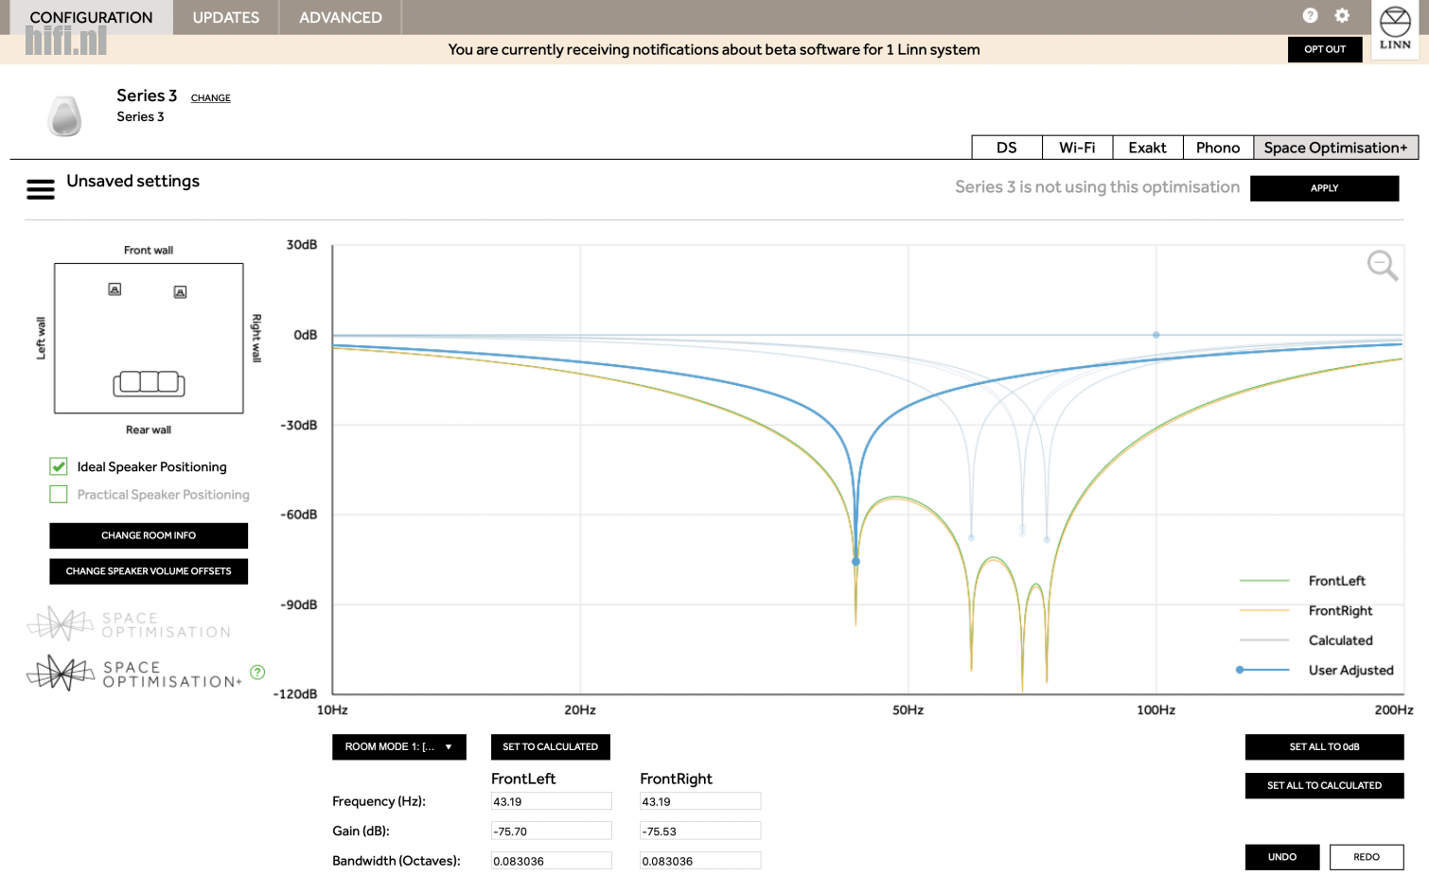Click the FrontLeft Frequency field
1429x893 pixels.
[552, 801]
